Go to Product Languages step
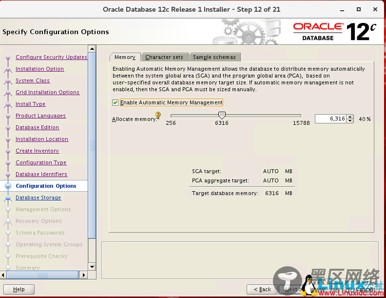The width and height of the screenshot is (386, 298). pyautogui.click(x=40, y=116)
